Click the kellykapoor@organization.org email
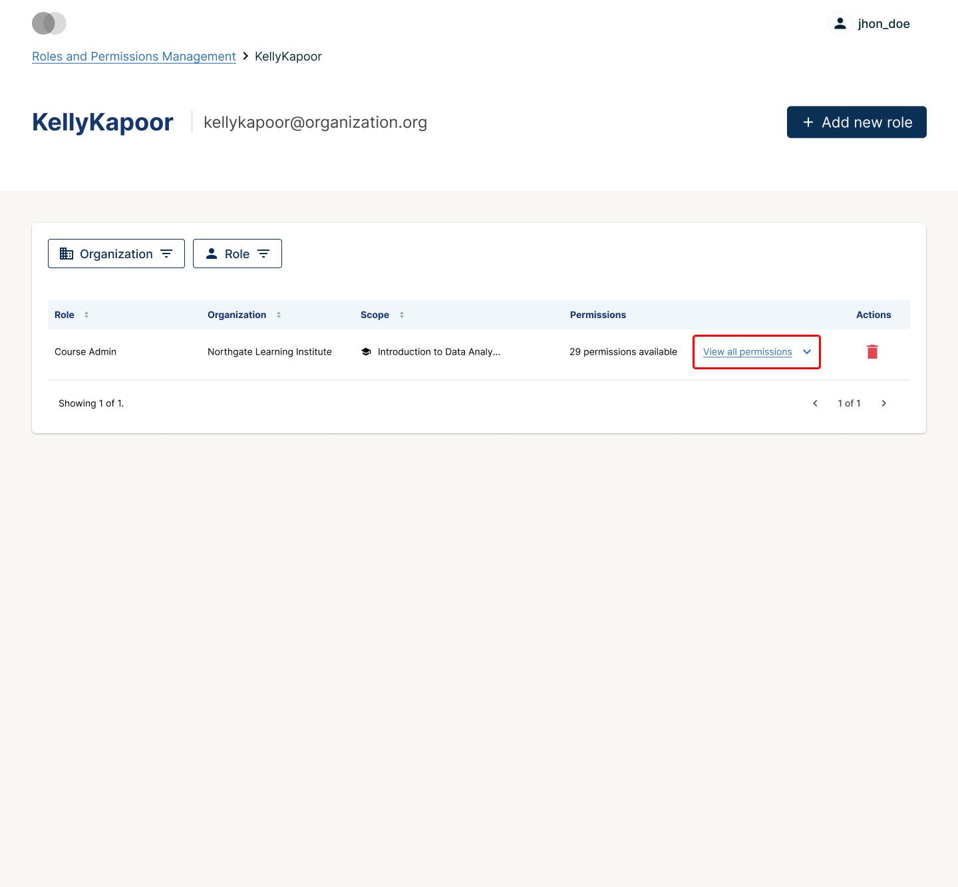 (315, 122)
